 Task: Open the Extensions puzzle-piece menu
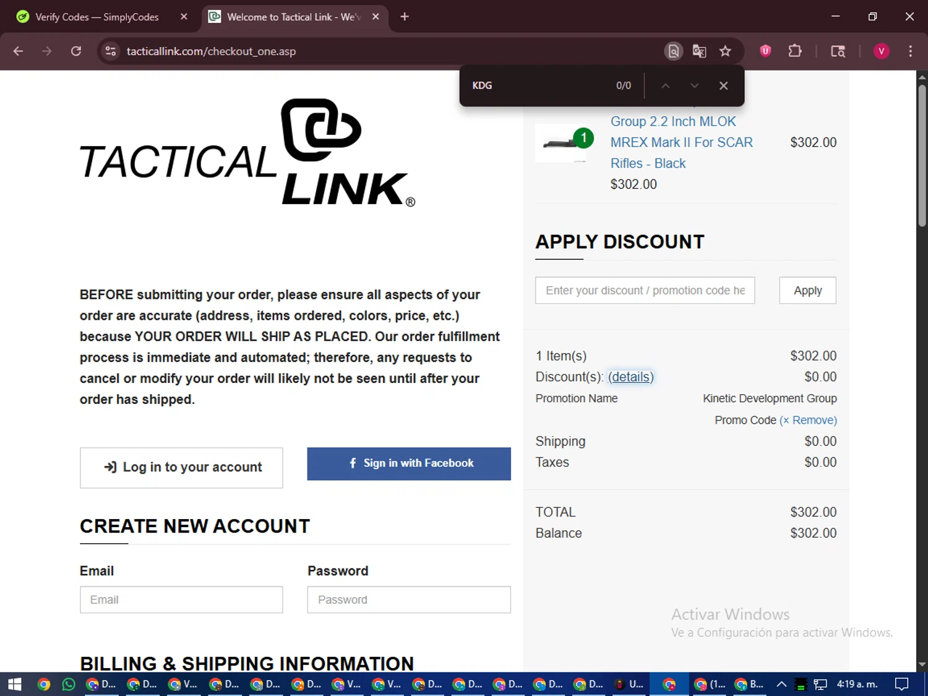click(x=795, y=51)
